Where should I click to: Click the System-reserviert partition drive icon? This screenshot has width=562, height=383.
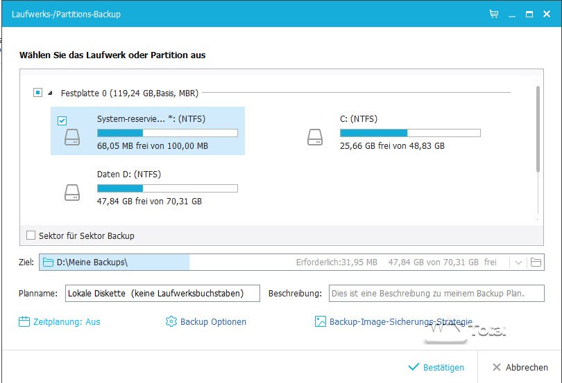[72, 137]
